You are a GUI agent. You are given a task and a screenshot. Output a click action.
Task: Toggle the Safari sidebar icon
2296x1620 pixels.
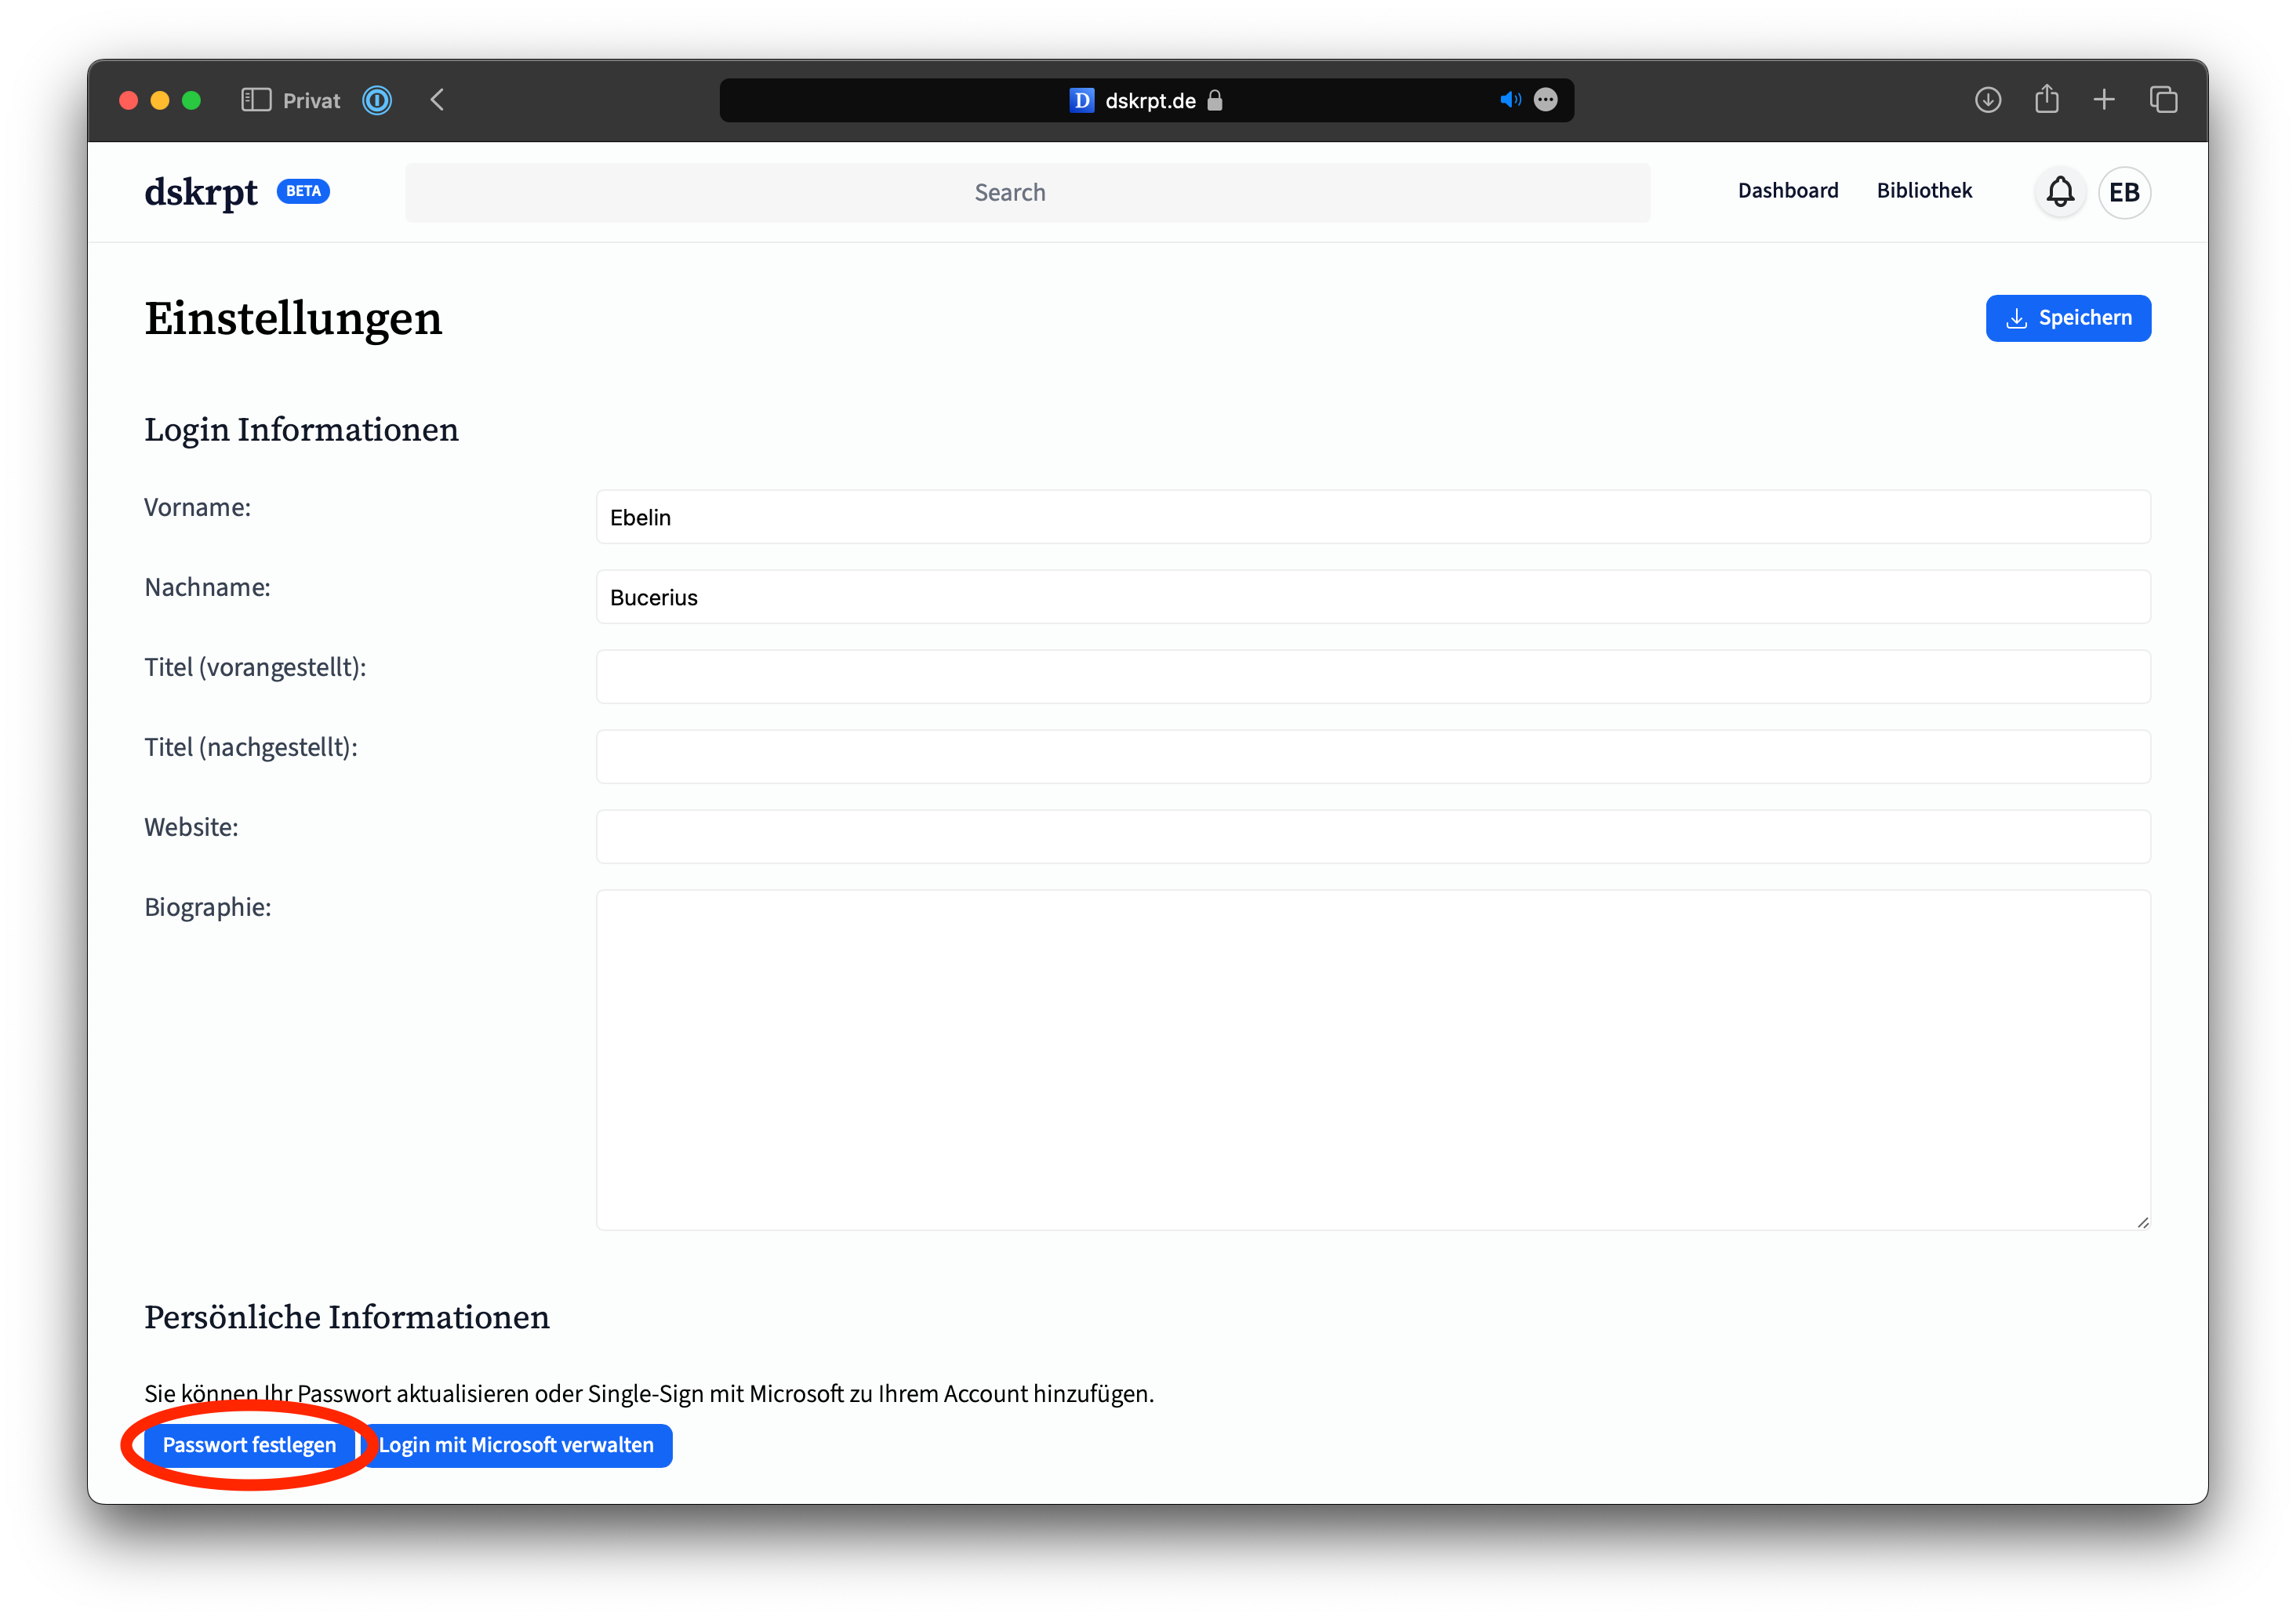click(x=256, y=100)
